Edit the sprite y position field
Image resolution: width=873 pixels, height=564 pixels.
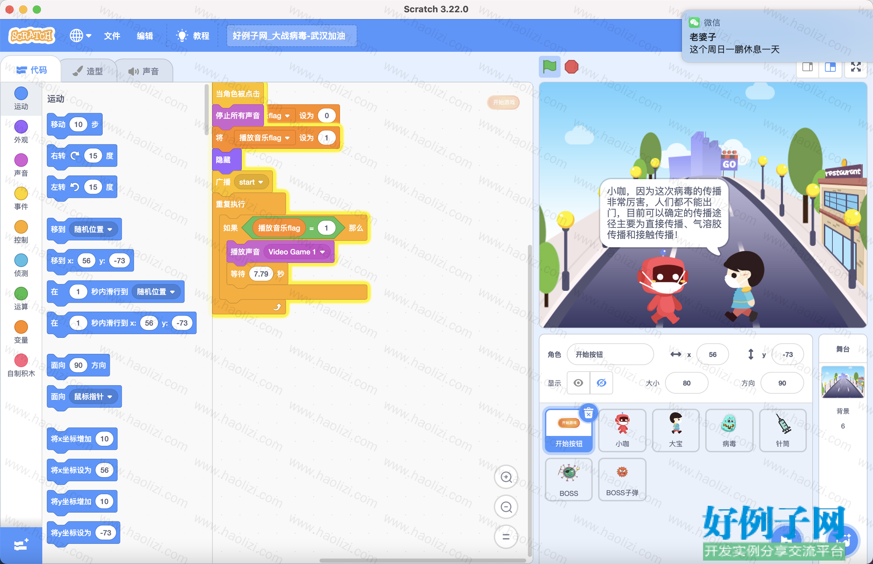787,355
